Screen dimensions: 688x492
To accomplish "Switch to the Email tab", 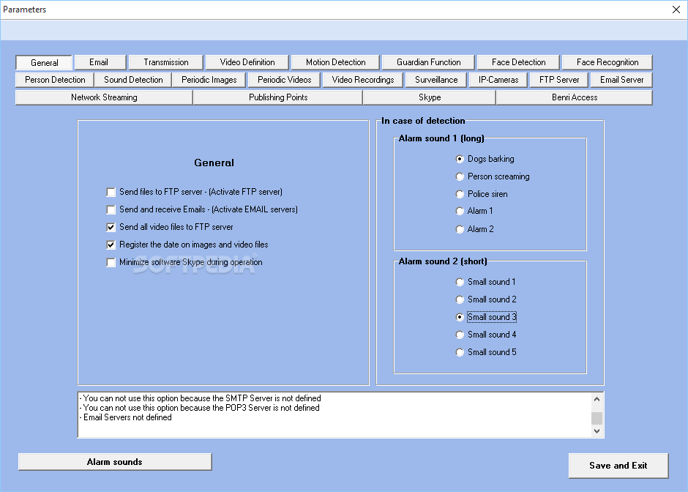I will tap(100, 62).
